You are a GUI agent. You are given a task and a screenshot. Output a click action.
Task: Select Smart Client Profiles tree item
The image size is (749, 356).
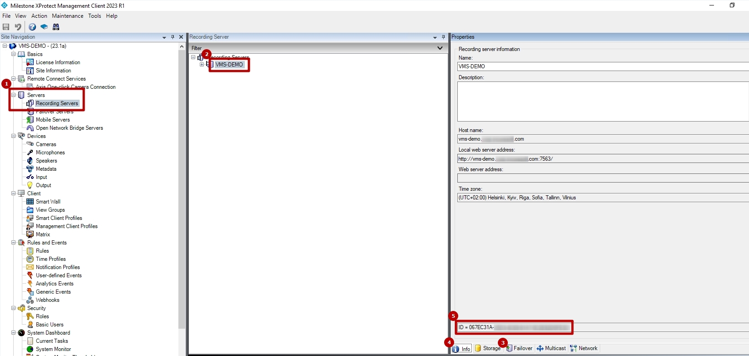(59, 218)
